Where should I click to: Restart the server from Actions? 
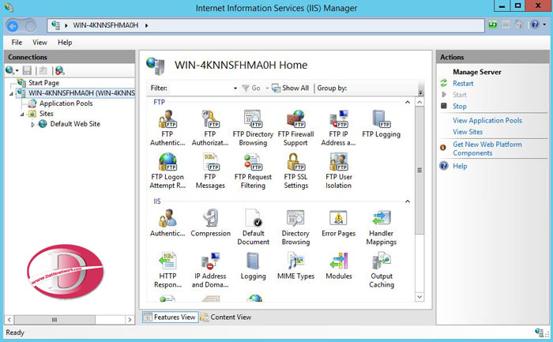(463, 84)
